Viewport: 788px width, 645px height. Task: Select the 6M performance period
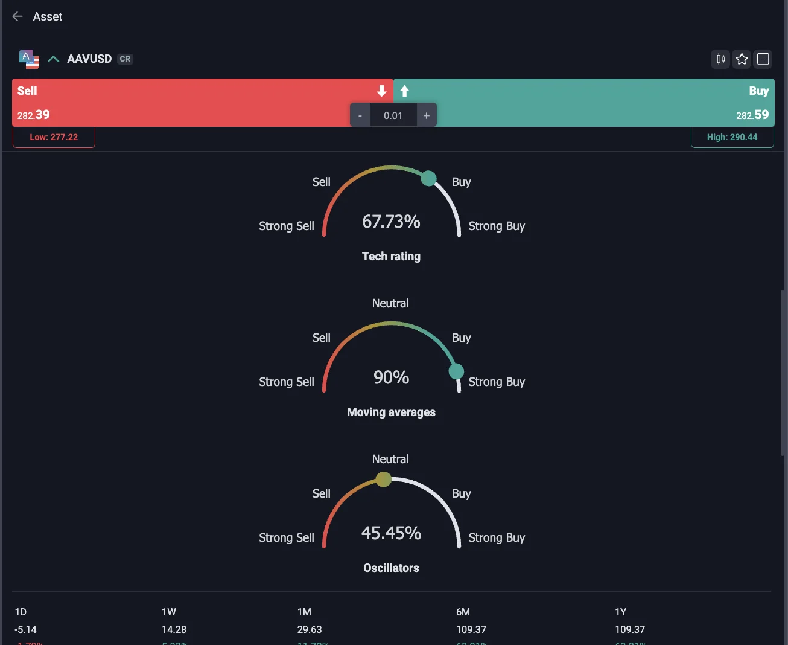click(x=463, y=612)
